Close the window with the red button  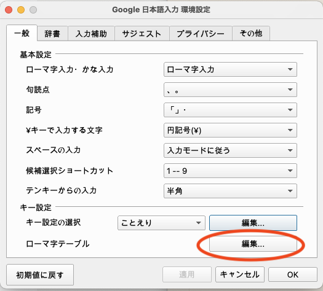click(9, 10)
